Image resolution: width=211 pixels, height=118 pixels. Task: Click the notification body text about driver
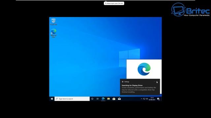[x=139, y=90]
